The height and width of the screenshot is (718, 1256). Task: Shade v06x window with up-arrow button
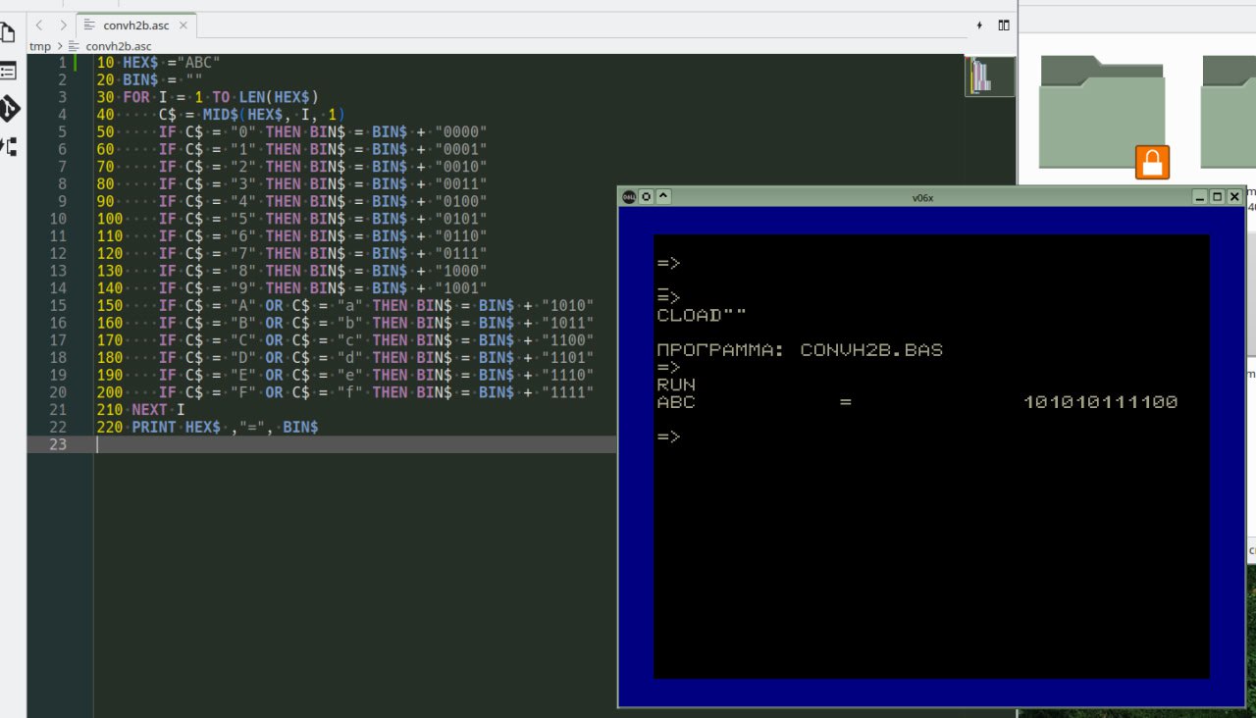pyautogui.click(x=663, y=196)
